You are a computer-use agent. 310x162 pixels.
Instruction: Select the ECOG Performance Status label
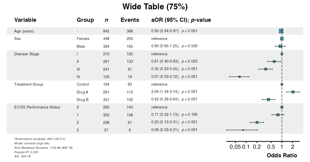[37, 107]
